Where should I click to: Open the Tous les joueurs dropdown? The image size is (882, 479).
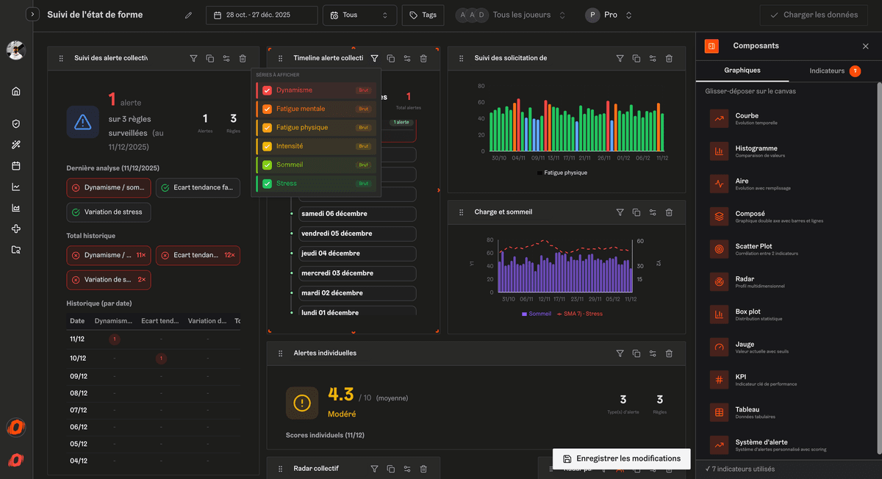523,15
